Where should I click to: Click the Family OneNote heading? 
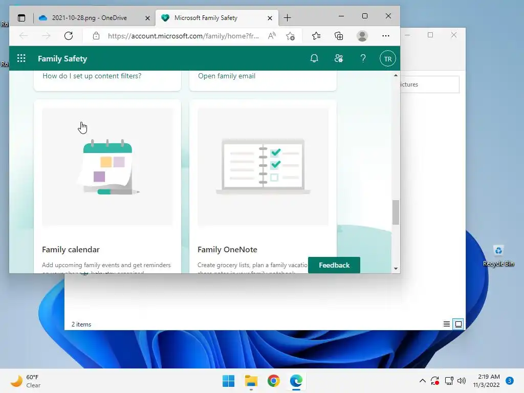pyautogui.click(x=227, y=250)
